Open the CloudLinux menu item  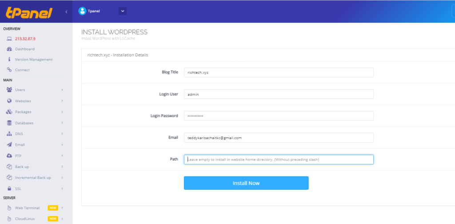[x=25, y=219]
